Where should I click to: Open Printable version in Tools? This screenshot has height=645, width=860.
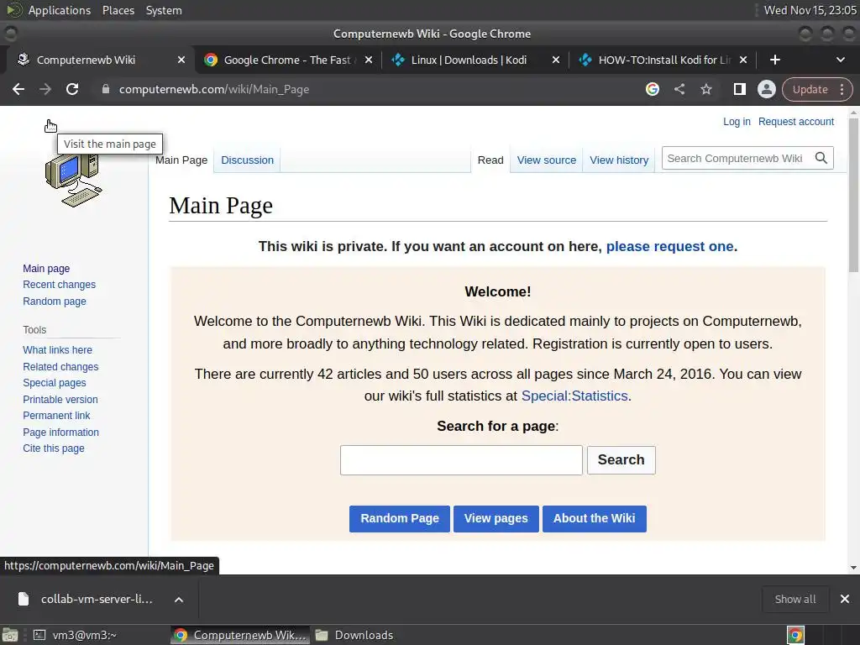coord(60,399)
